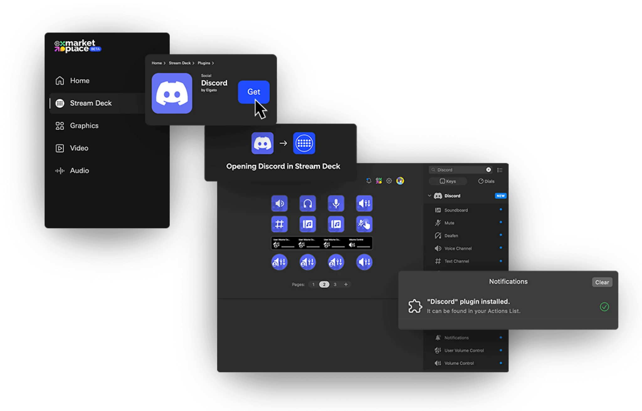Viewport: 642px width, 411px height.
Task: Click the Soundboard key on the deck
Action: click(308, 224)
